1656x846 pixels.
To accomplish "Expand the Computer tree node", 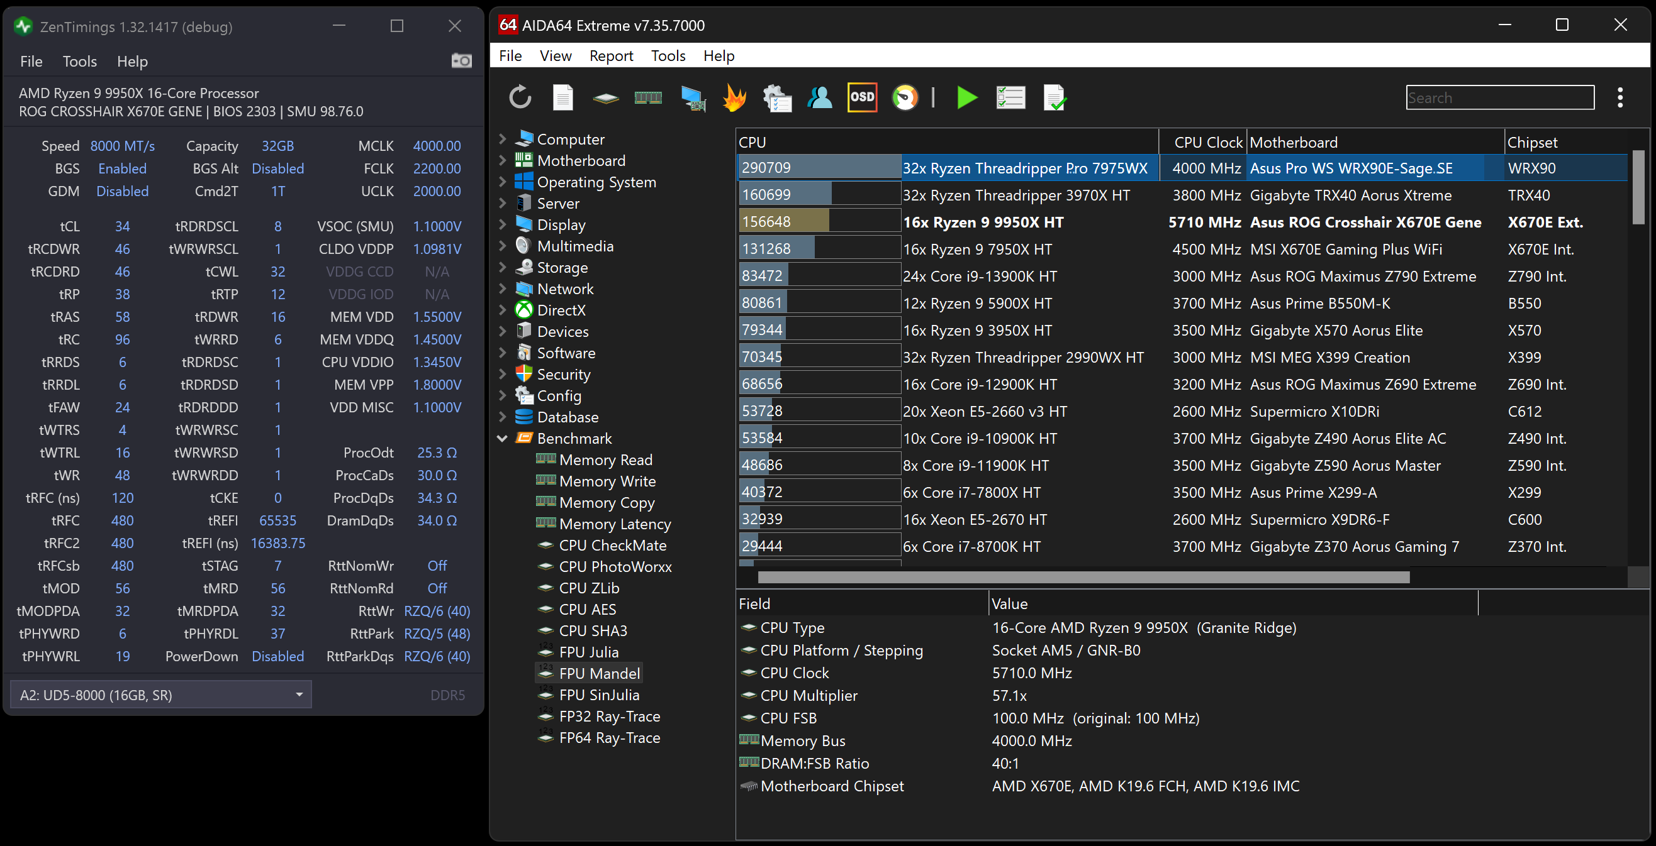I will click(503, 139).
